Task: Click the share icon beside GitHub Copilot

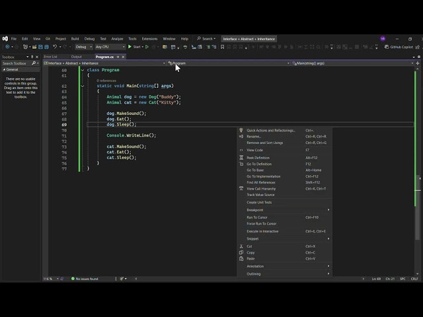Action: (x=418, y=47)
